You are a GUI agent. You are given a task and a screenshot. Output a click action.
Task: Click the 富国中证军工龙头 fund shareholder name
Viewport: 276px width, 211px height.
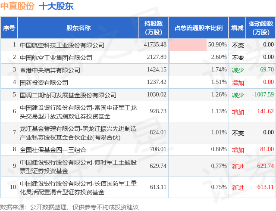click(78, 112)
